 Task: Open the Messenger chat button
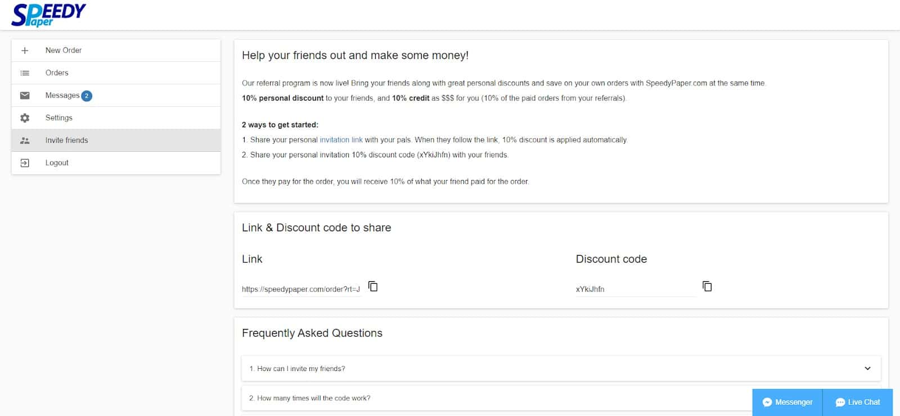(x=787, y=402)
